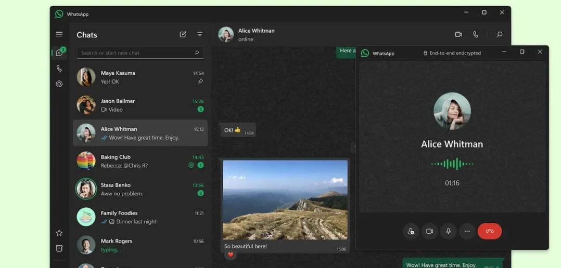Turn on camera in the call window
This screenshot has width=561, height=268.
click(x=429, y=231)
